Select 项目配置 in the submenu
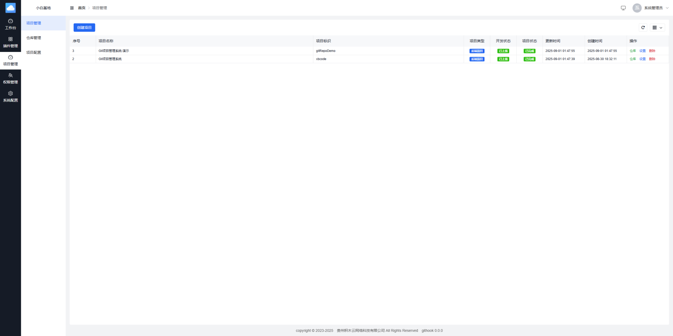Screen dimensions: 673x336 [x=34, y=53]
